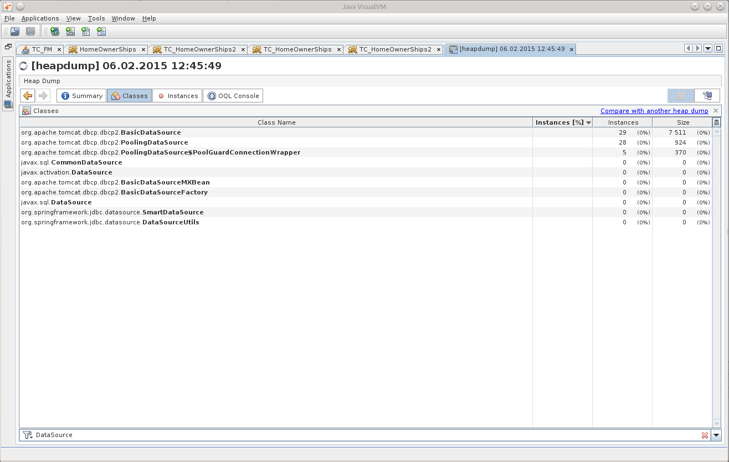Screen dimensions: 729x462
Task: Click the column chooser table icon
Action: coord(716,122)
